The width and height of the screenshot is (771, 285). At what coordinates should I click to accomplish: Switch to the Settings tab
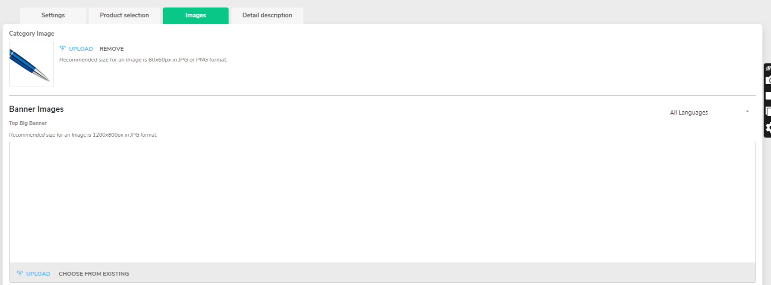pos(53,15)
